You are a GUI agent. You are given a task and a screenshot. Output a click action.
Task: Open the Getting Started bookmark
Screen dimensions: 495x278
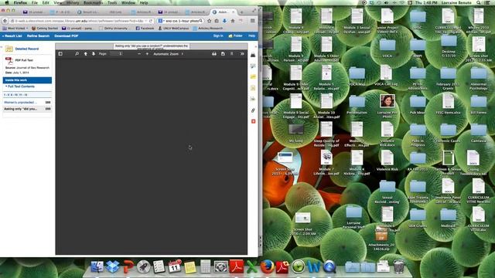click(x=45, y=28)
